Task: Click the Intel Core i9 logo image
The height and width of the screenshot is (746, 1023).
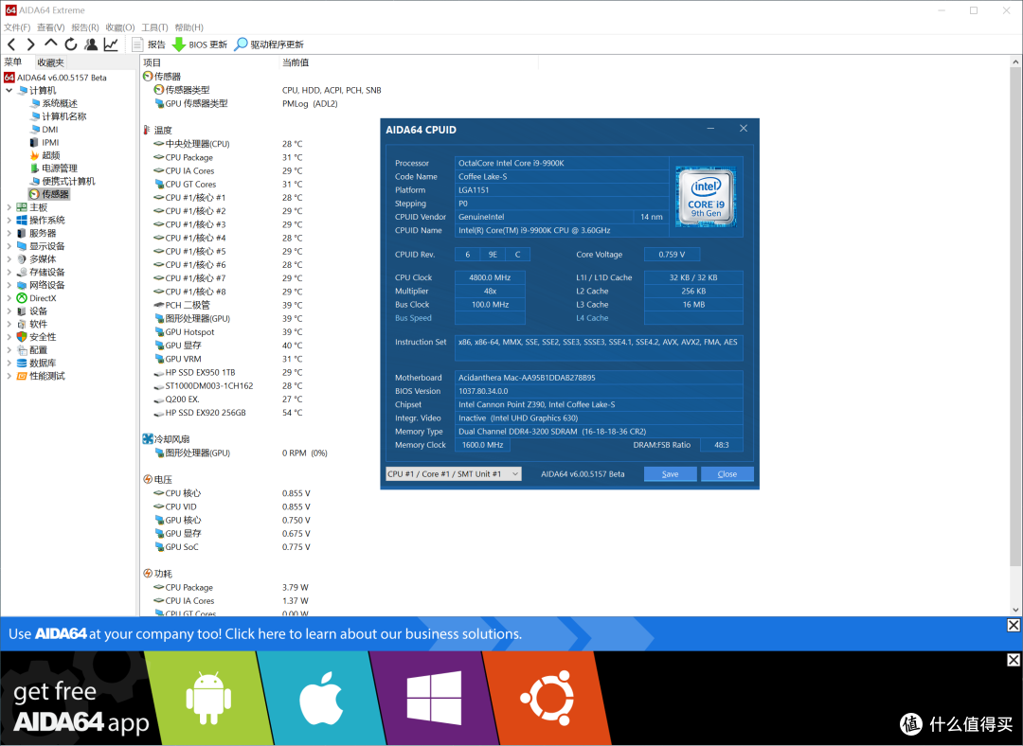Action: click(x=706, y=197)
